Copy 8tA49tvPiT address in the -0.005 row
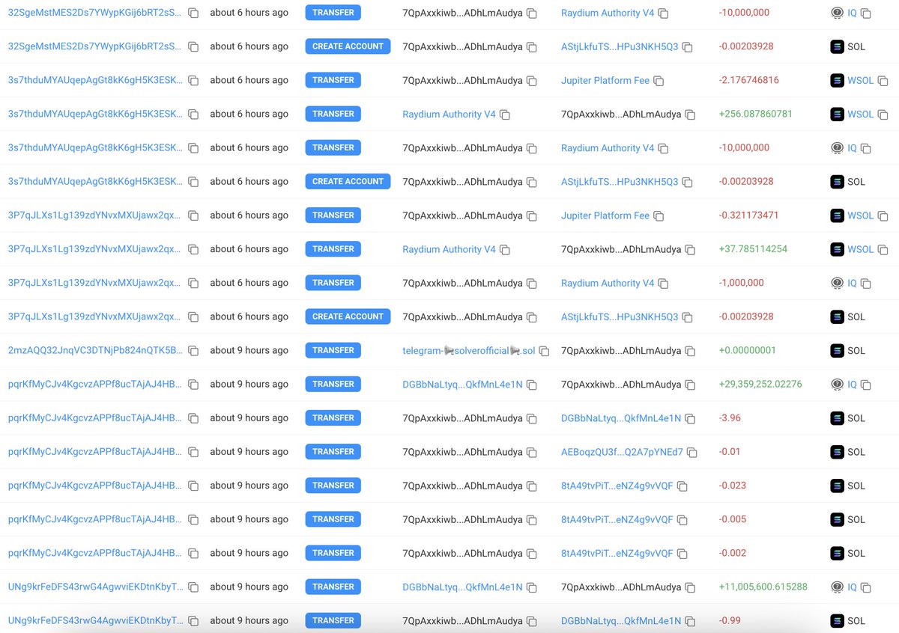The image size is (899, 633). [x=682, y=520]
